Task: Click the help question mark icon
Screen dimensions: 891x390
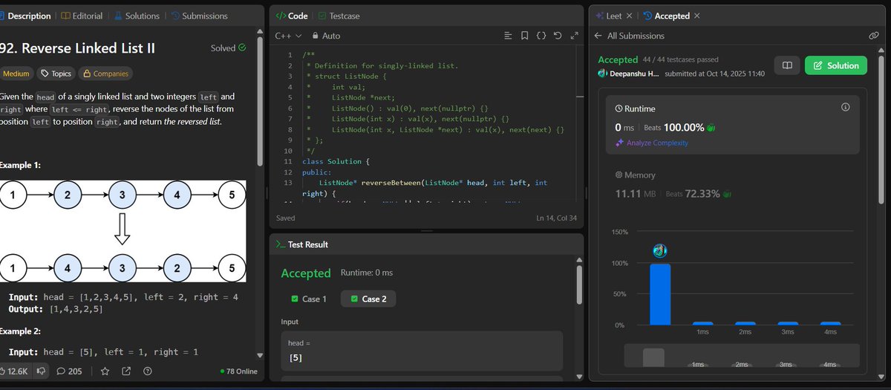Action: [x=147, y=371]
